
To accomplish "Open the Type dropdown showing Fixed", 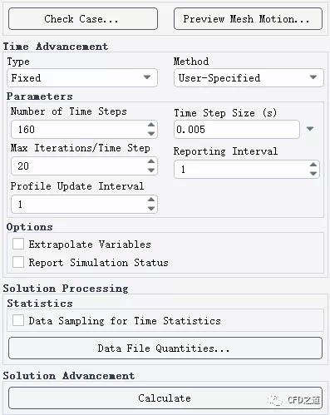I will (x=82, y=78).
